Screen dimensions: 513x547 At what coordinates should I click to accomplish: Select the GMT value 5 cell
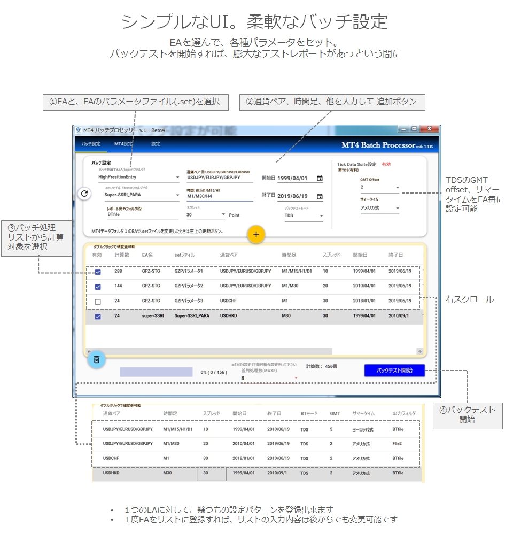click(331, 429)
